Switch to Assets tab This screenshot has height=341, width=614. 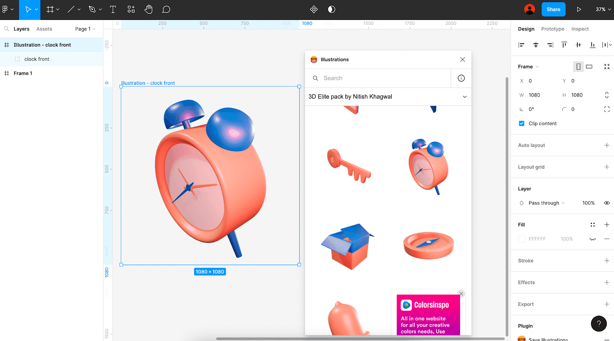coord(44,29)
